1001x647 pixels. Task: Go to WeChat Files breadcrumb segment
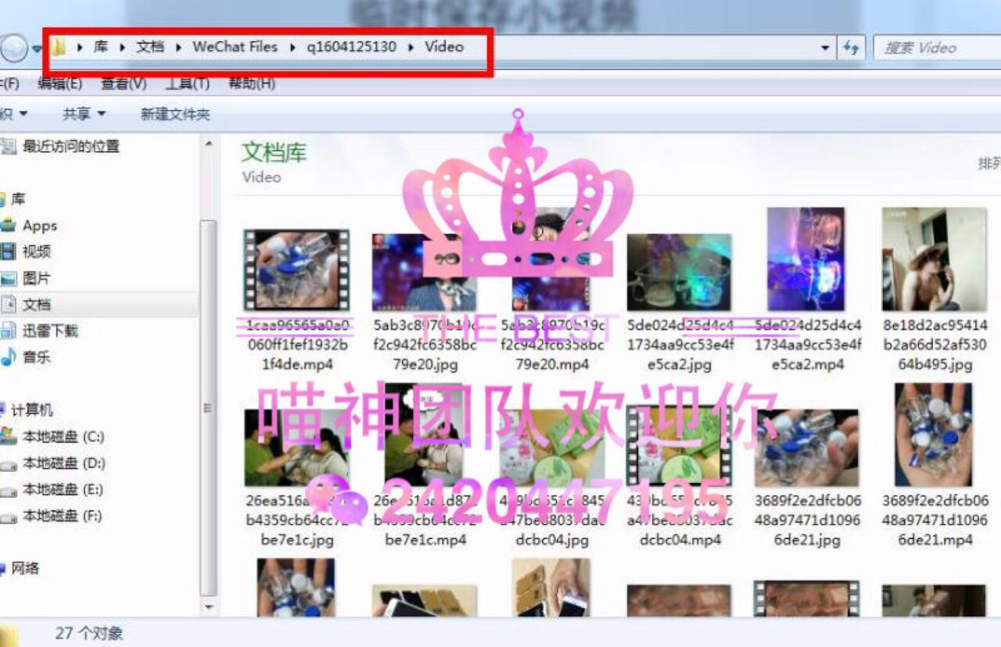[235, 47]
